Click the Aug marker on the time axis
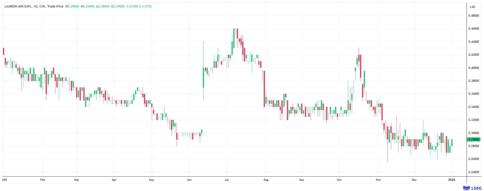This screenshot has height=191, width=484. point(266,180)
